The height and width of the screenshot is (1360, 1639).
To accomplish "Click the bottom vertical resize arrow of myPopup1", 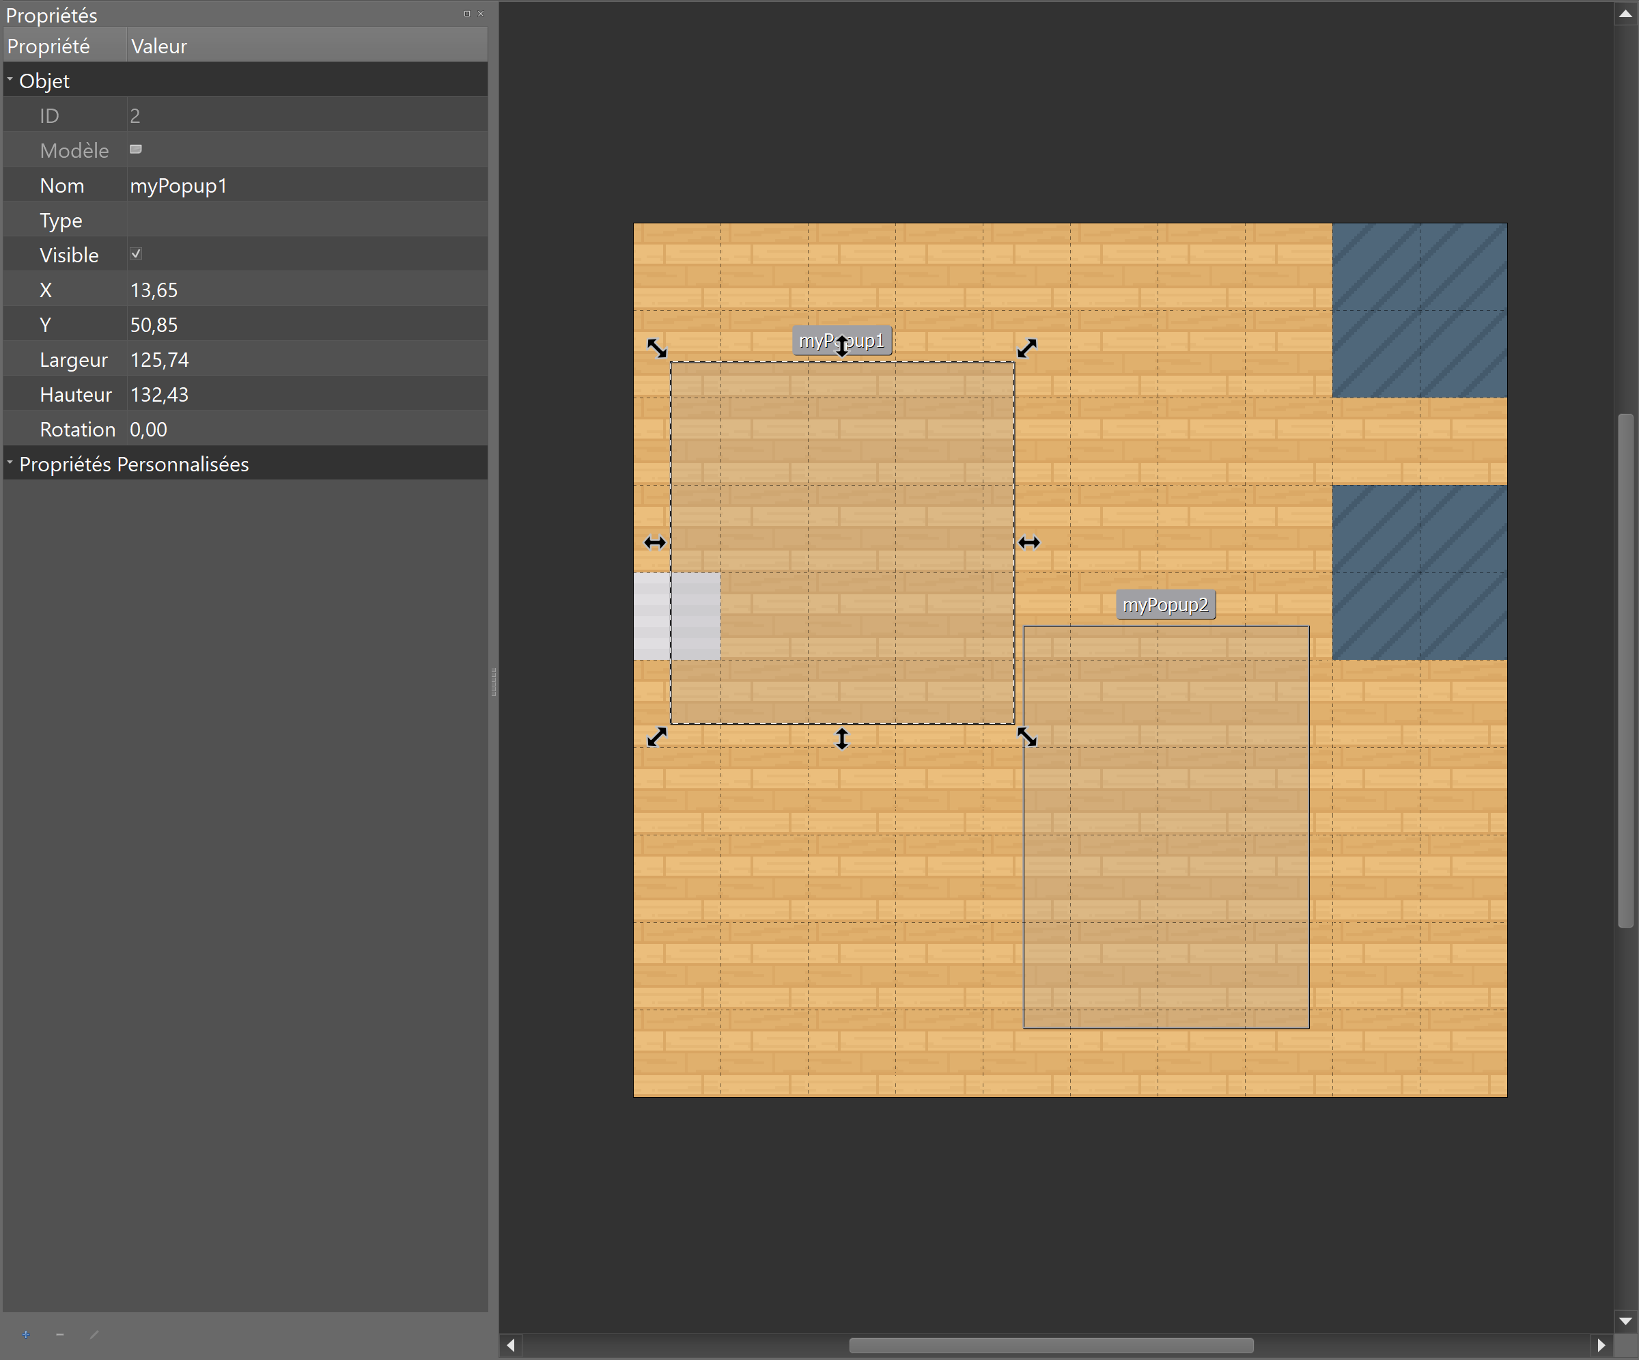I will (841, 738).
